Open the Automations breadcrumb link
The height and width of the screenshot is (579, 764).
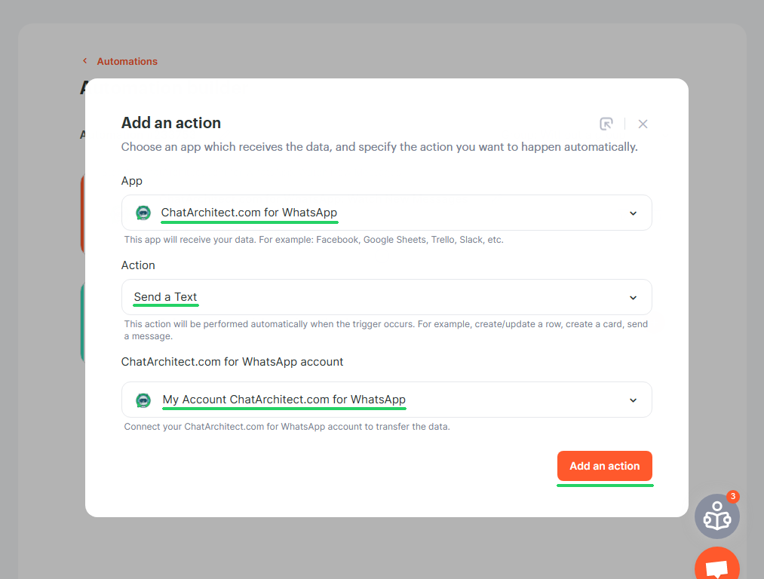pos(127,61)
